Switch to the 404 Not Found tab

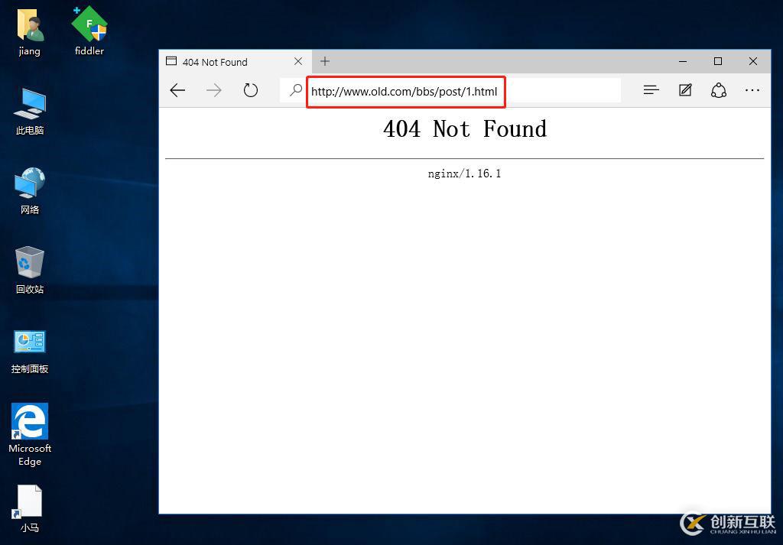click(235, 61)
